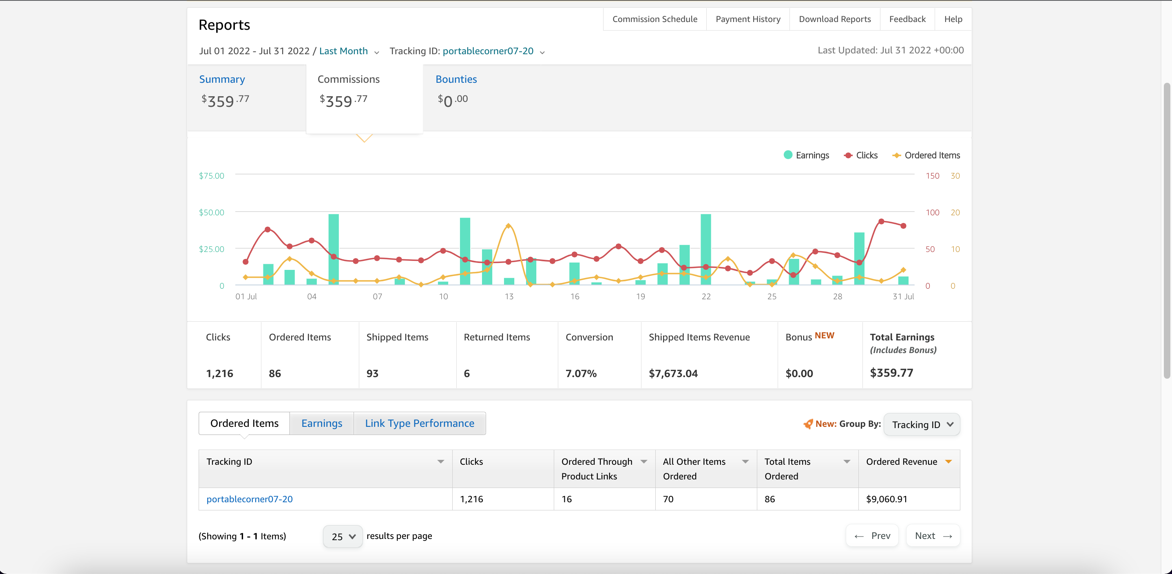This screenshot has height=574, width=1172.
Task: Click the page vertical scrollbar
Action: [x=1167, y=231]
